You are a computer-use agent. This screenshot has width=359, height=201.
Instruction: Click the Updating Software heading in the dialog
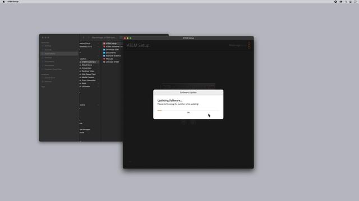(169, 100)
